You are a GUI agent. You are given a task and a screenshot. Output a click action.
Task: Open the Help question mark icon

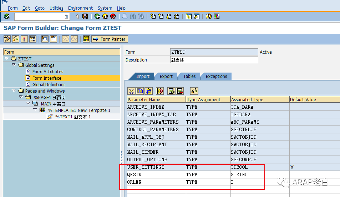tap(209, 16)
